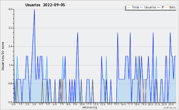Click the wikiscan.org source text
Viewport: 179px width, 110px height.
(89, 107)
